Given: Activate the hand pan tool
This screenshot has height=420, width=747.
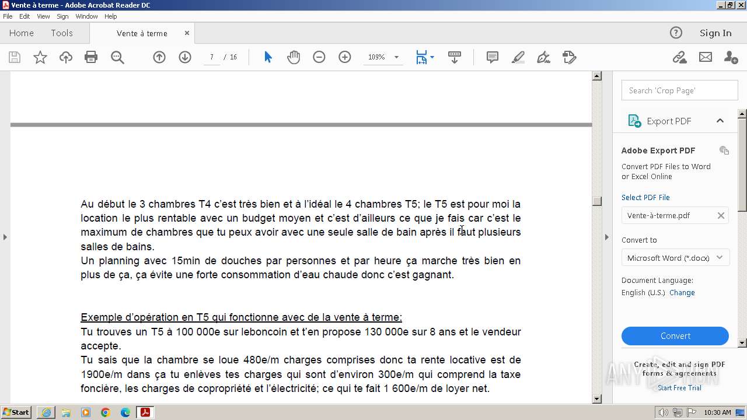Looking at the screenshot, I should (x=294, y=57).
